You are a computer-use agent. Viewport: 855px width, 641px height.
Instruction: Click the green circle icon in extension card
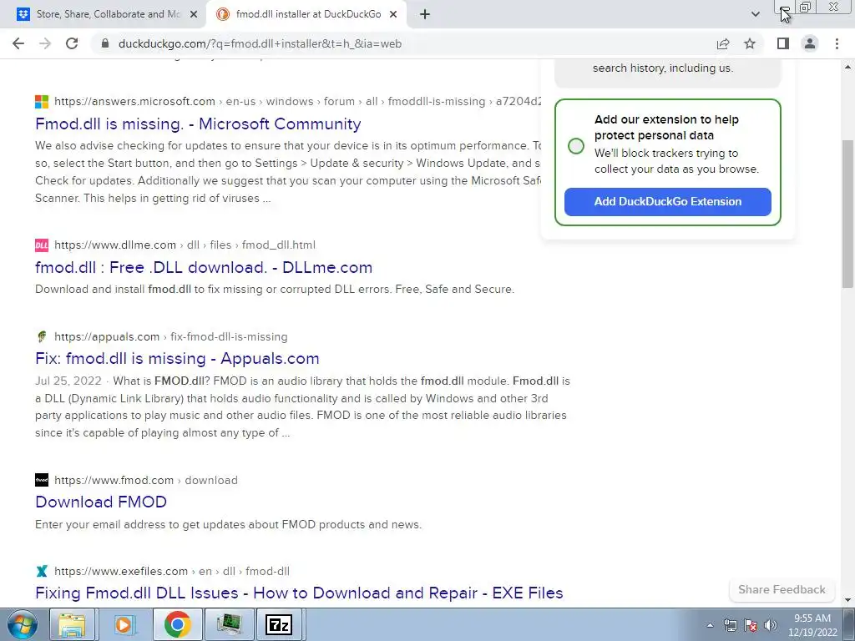tap(576, 146)
